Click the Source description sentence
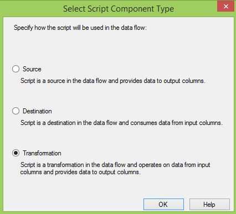The image size is (236, 214). (x=113, y=81)
